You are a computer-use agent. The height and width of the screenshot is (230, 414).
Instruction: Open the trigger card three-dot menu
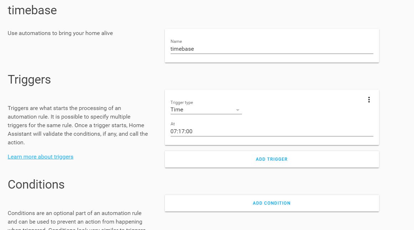(369, 100)
